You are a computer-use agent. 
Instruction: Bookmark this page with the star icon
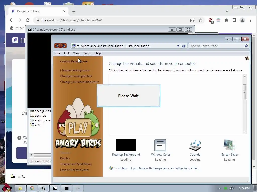click(x=200, y=20)
